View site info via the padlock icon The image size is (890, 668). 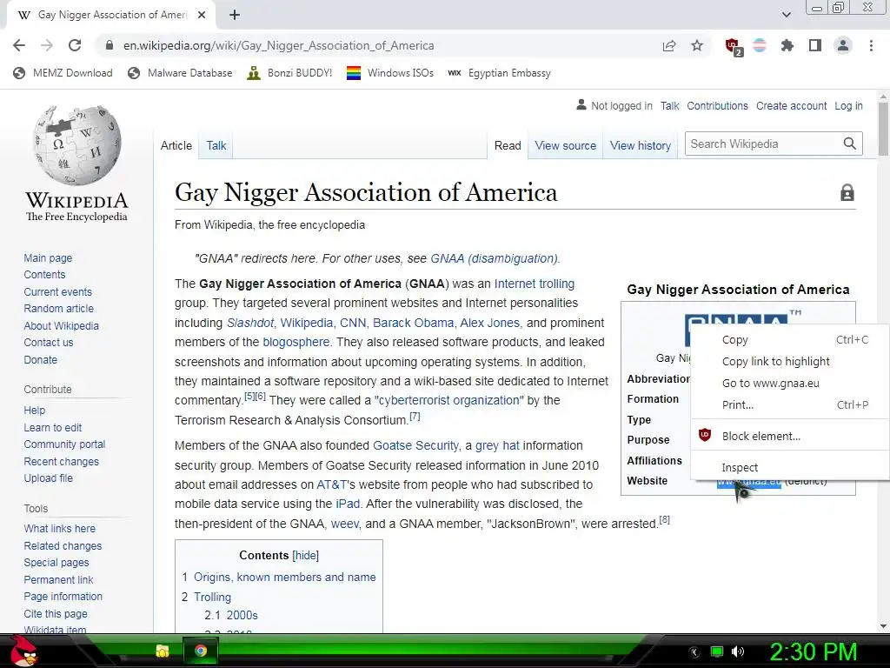110,45
